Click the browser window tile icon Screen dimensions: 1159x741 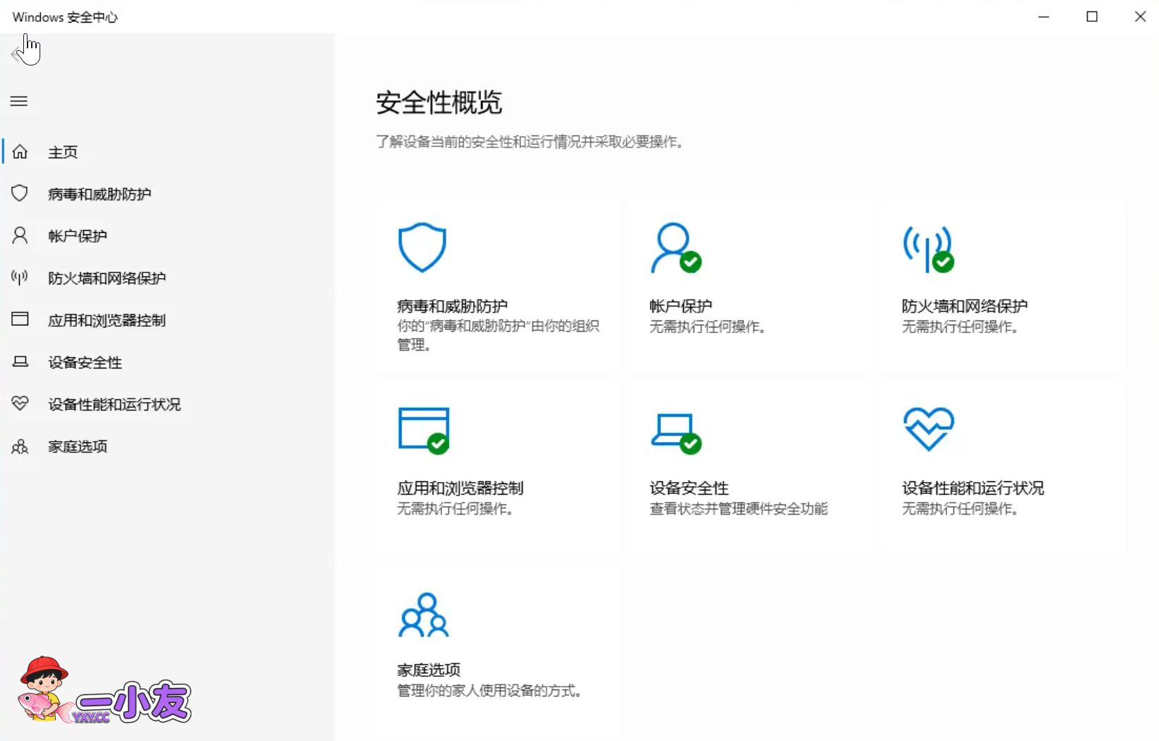[423, 429]
